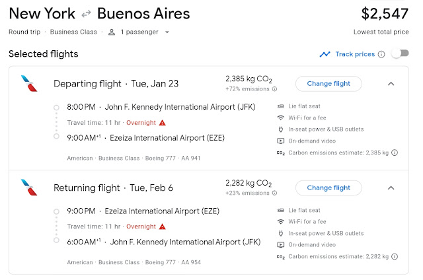
Task: Open the Business Class selector
Action: [x=75, y=32]
